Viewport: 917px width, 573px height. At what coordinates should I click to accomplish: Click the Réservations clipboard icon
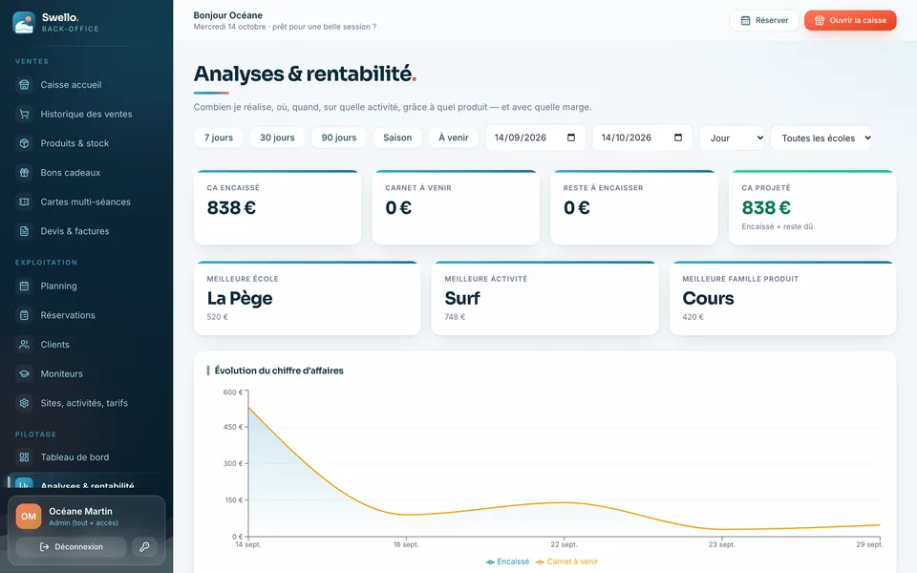point(24,315)
